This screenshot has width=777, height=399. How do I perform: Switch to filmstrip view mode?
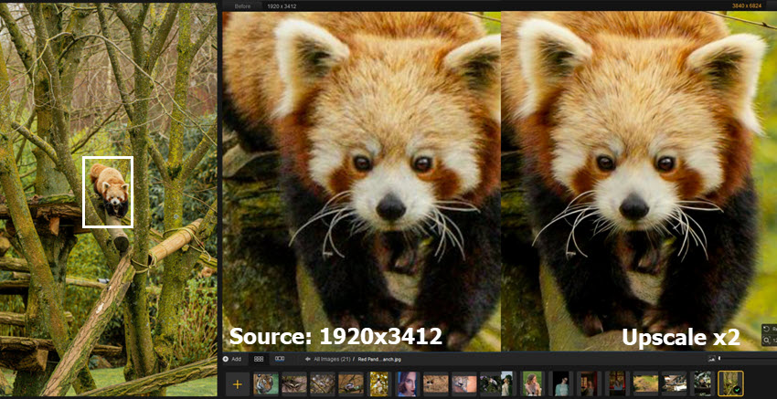coord(279,360)
